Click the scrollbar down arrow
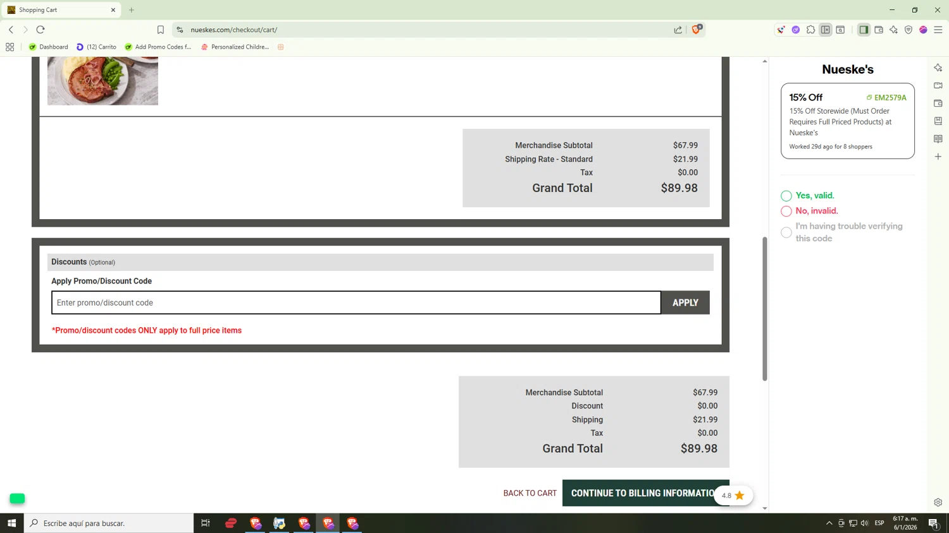 click(x=765, y=508)
